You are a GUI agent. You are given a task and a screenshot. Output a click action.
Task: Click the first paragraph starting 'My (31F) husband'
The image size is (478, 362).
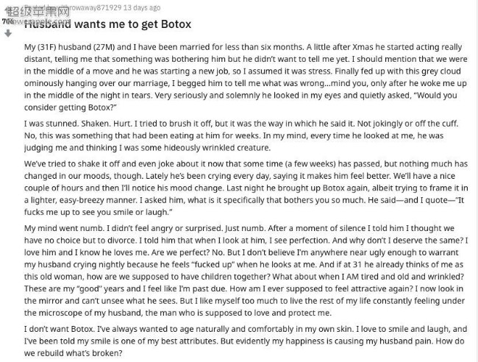[246, 77]
